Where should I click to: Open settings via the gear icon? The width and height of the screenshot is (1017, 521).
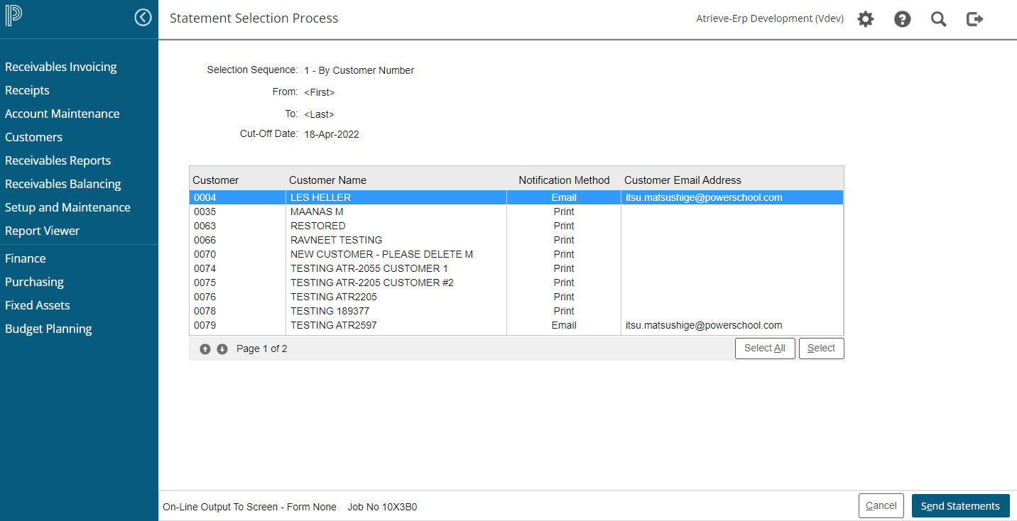(865, 19)
